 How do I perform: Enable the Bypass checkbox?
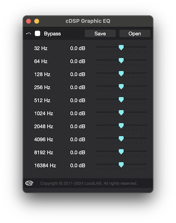(37, 33)
